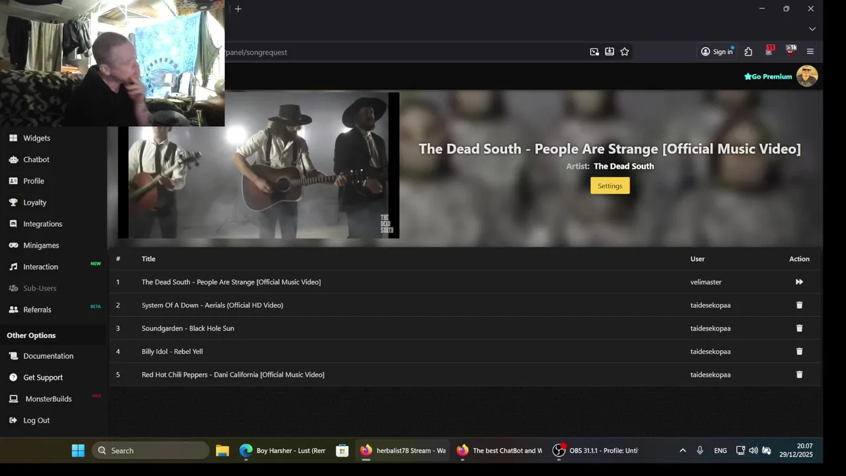Skip the current Dead South song
This screenshot has height=476, width=846.
(x=799, y=282)
